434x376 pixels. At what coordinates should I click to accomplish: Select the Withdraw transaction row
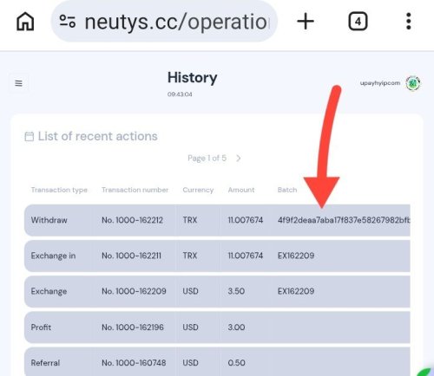(217, 220)
